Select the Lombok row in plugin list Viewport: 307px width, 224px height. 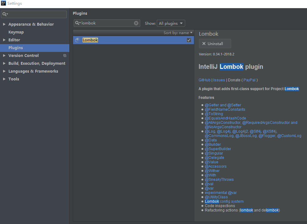click(134, 40)
